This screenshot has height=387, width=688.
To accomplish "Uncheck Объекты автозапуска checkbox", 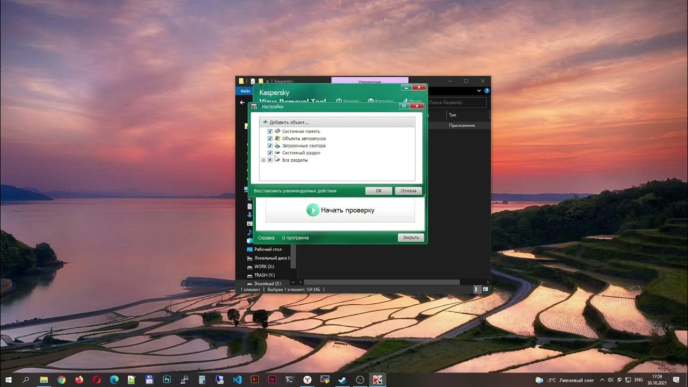I will pos(270,139).
